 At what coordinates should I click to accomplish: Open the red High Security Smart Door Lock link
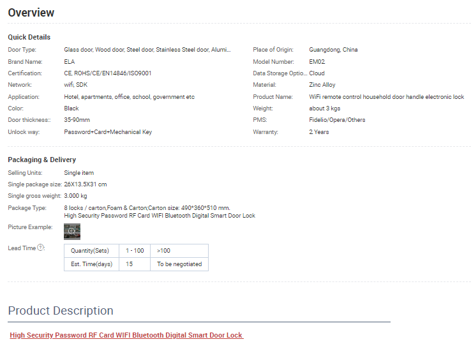tap(126, 335)
